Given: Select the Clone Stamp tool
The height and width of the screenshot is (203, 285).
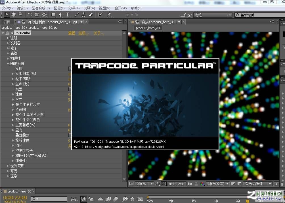Looking at the screenshot, I should click(x=84, y=15).
